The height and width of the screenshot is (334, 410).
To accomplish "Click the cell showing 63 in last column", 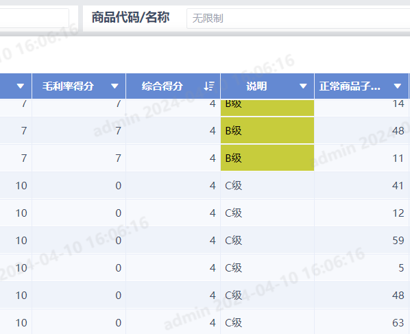I will pyautogui.click(x=361, y=322).
